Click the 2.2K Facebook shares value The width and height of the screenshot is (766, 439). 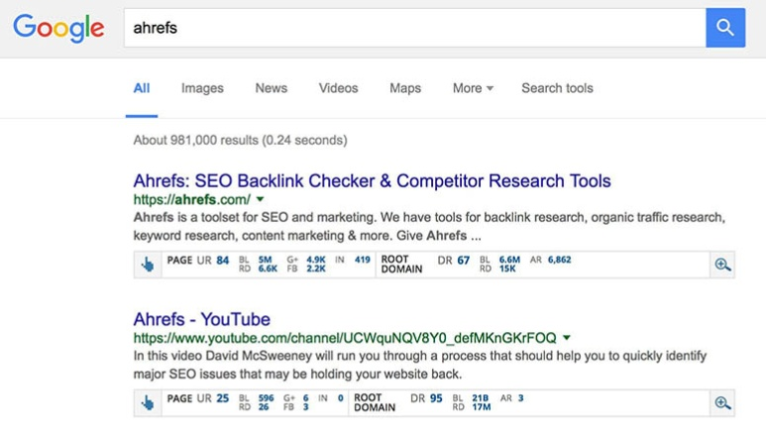[x=316, y=269]
